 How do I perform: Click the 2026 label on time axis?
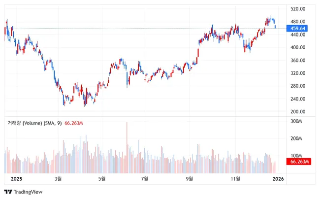coord(279,179)
